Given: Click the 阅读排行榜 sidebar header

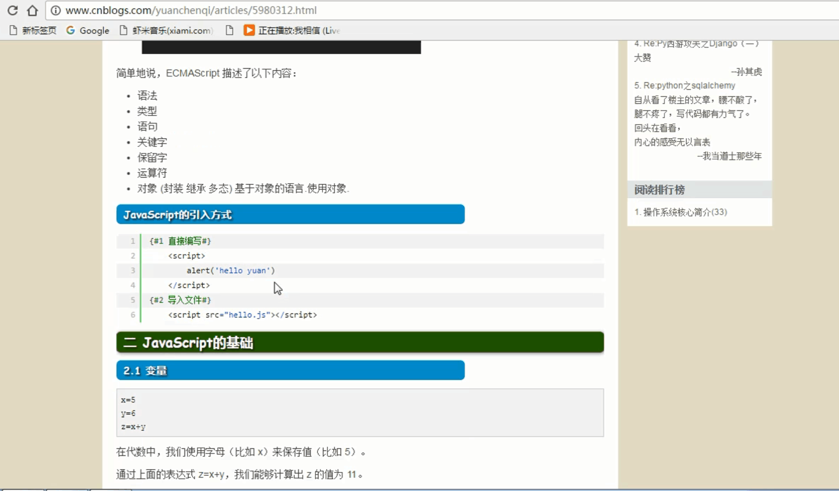Looking at the screenshot, I should [x=700, y=190].
